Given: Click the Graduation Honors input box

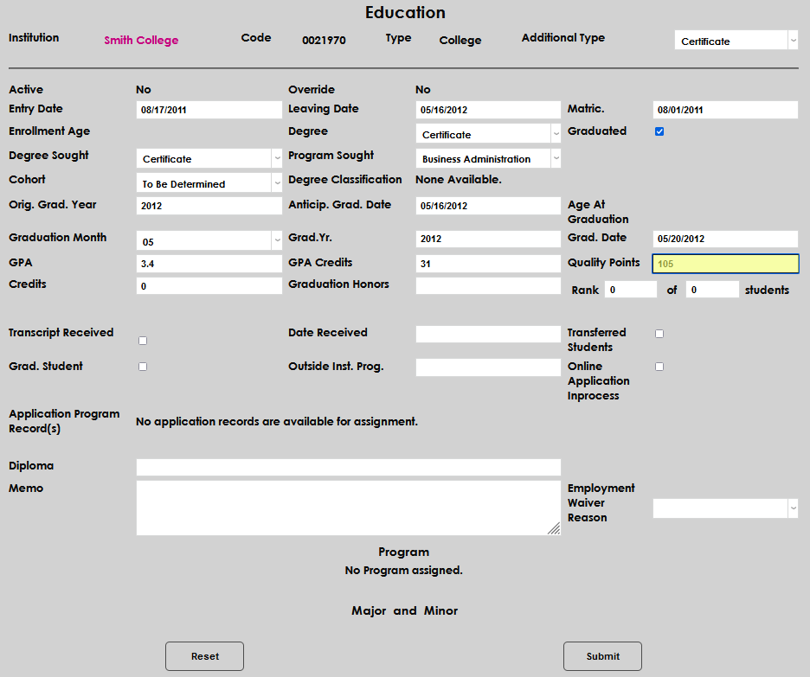Looking at the screenshot, I should tap(488, 286).
